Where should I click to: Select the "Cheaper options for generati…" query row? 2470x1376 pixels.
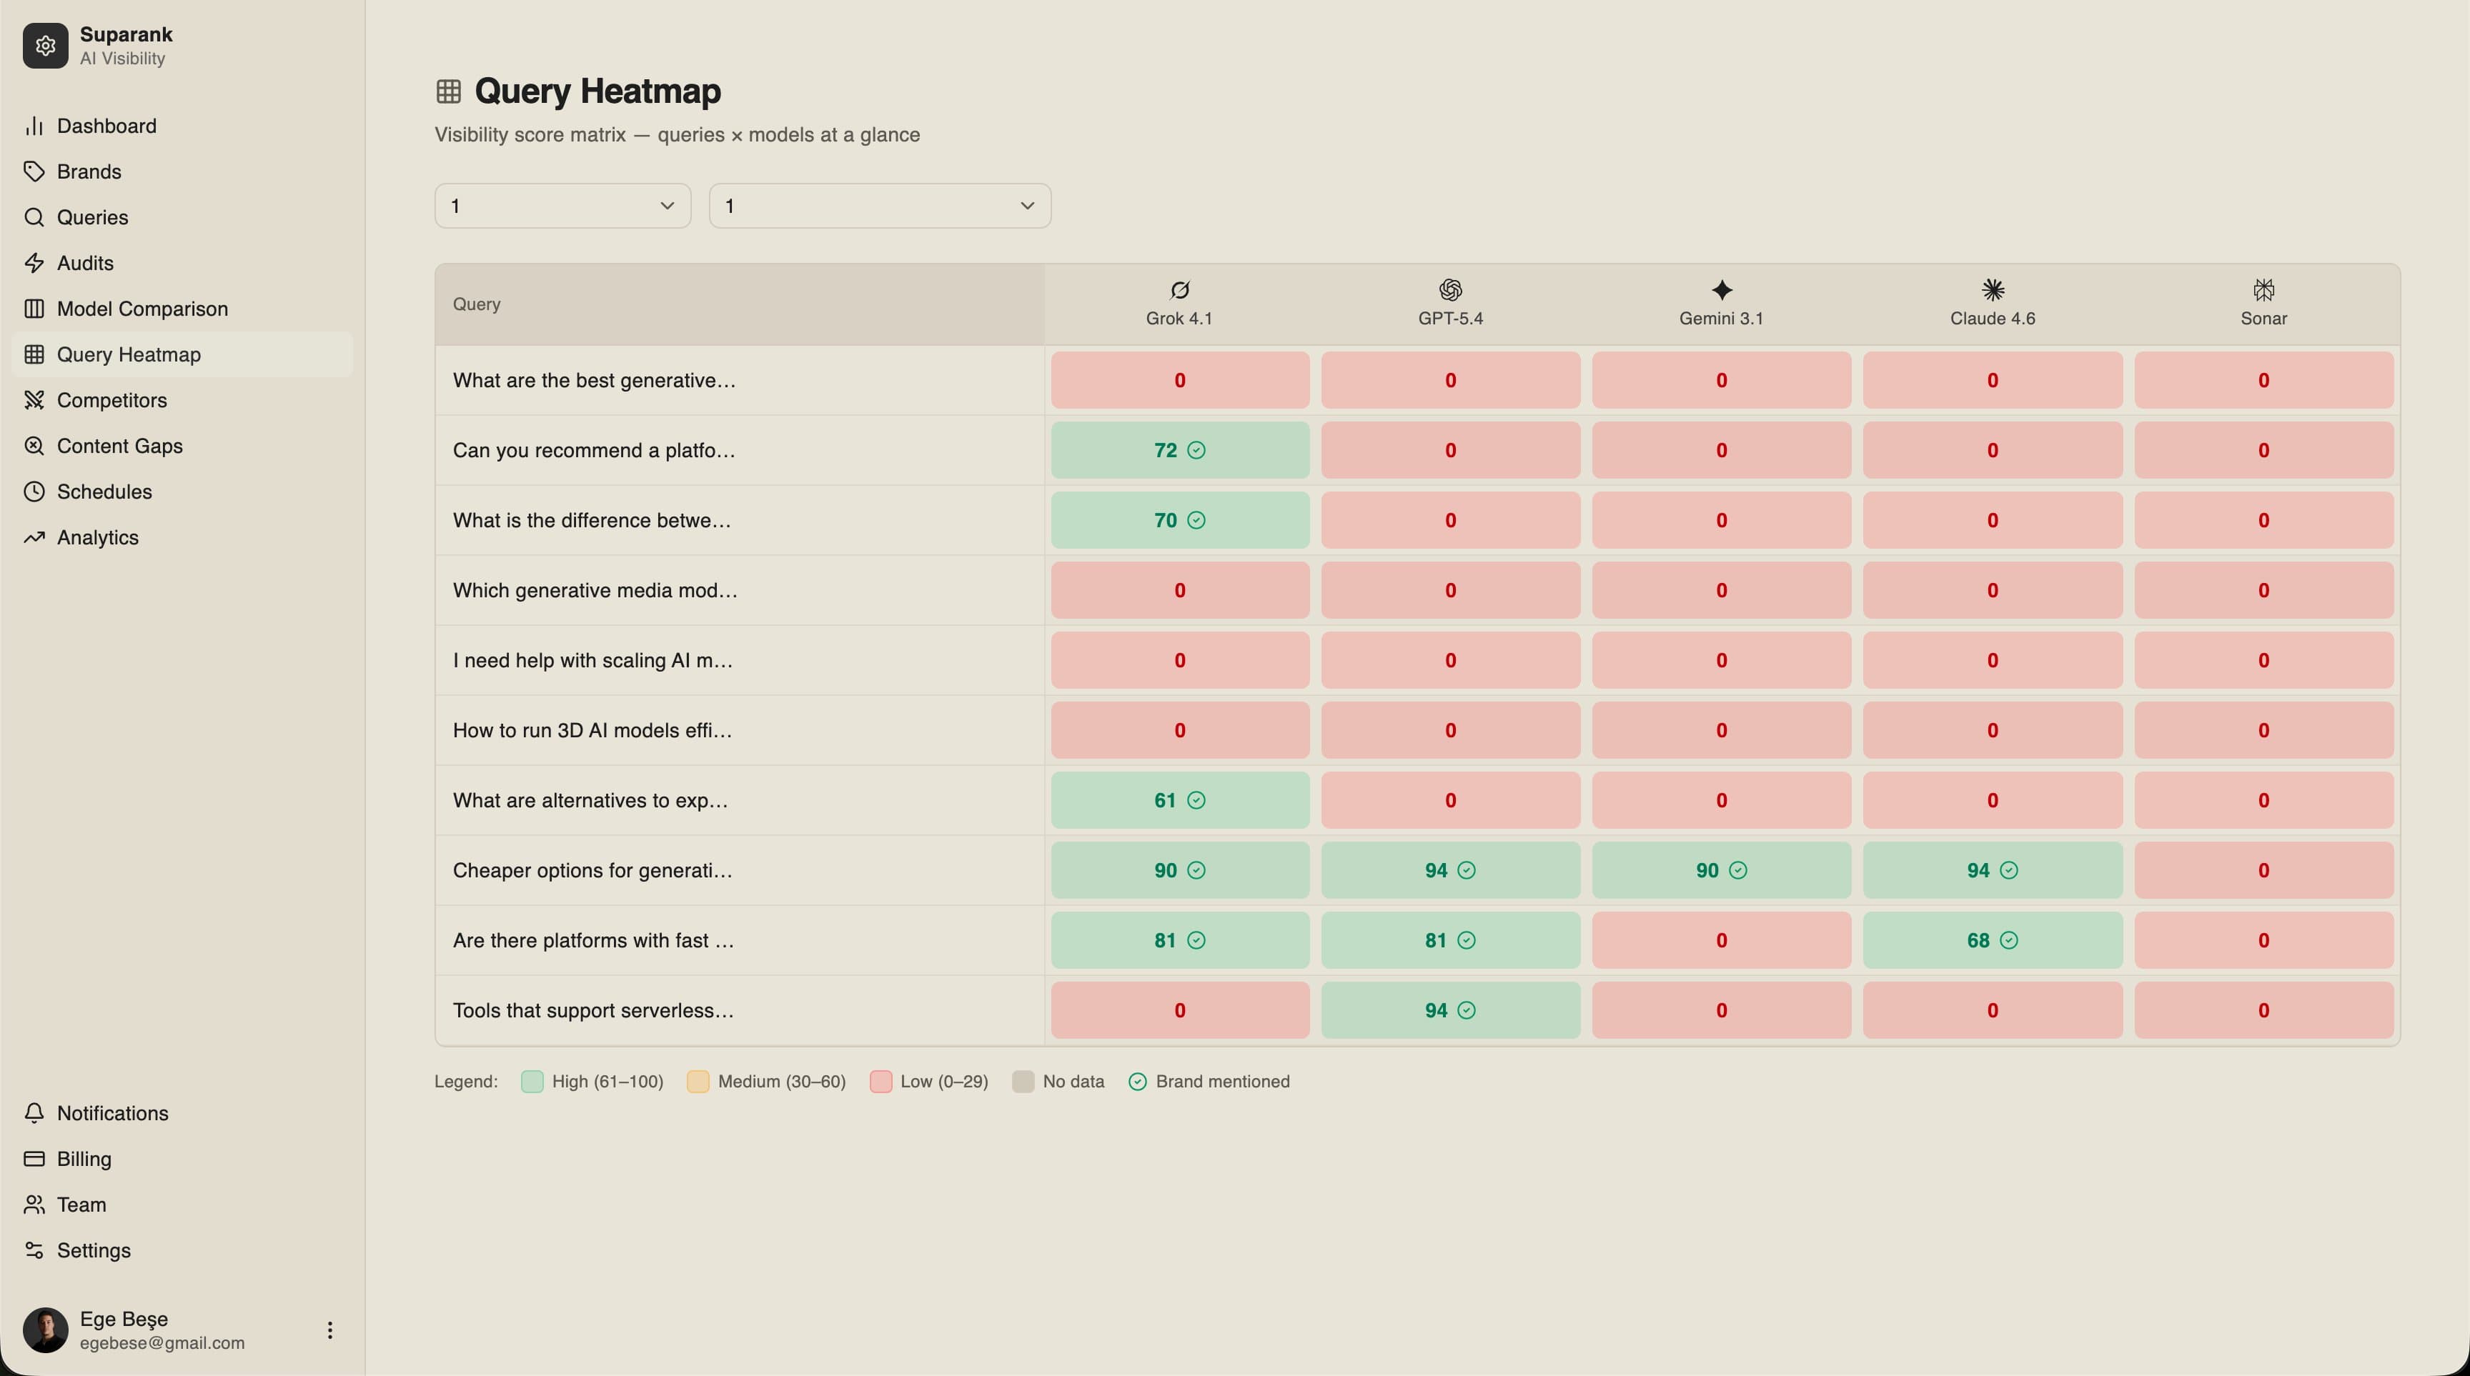[592, 870]
